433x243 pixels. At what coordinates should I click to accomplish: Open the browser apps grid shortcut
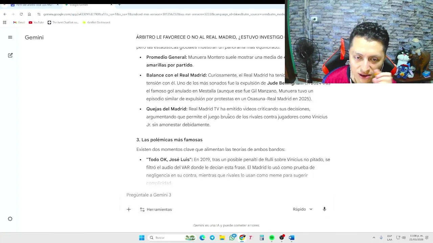coord(4,22)
